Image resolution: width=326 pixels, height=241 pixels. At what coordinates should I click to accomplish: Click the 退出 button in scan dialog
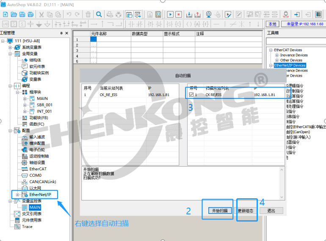pyautogui.click(x=271, y=211)
